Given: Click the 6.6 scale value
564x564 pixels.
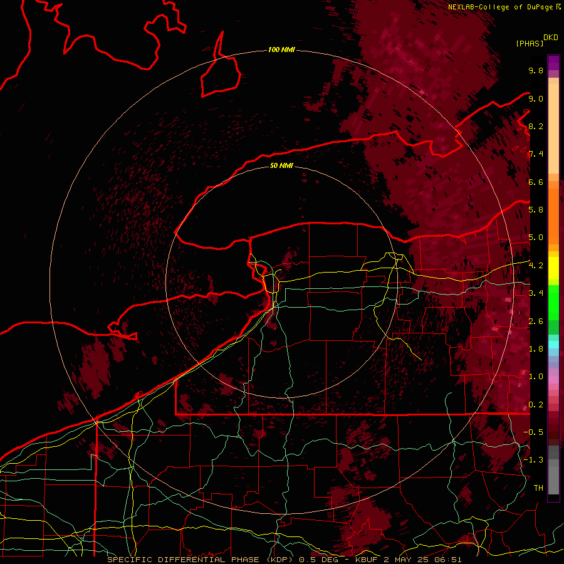Looking at the screenshot, I should [536, 182].
